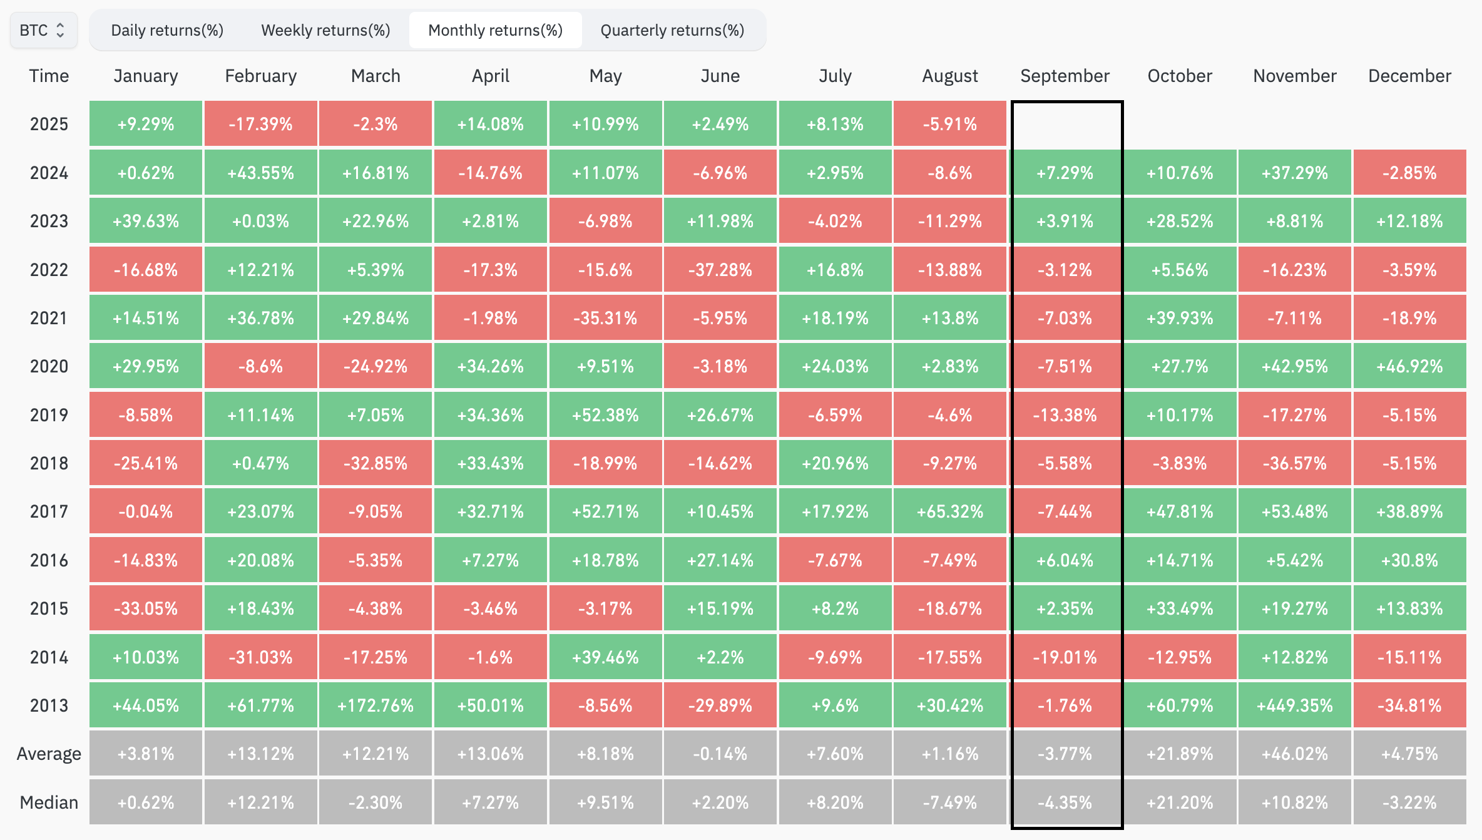The height and width of the screenshot is (840, 1482).
Task: Open the Quarterly returns(%) tab
Action: pyautogui.click(x=672, y=30)
